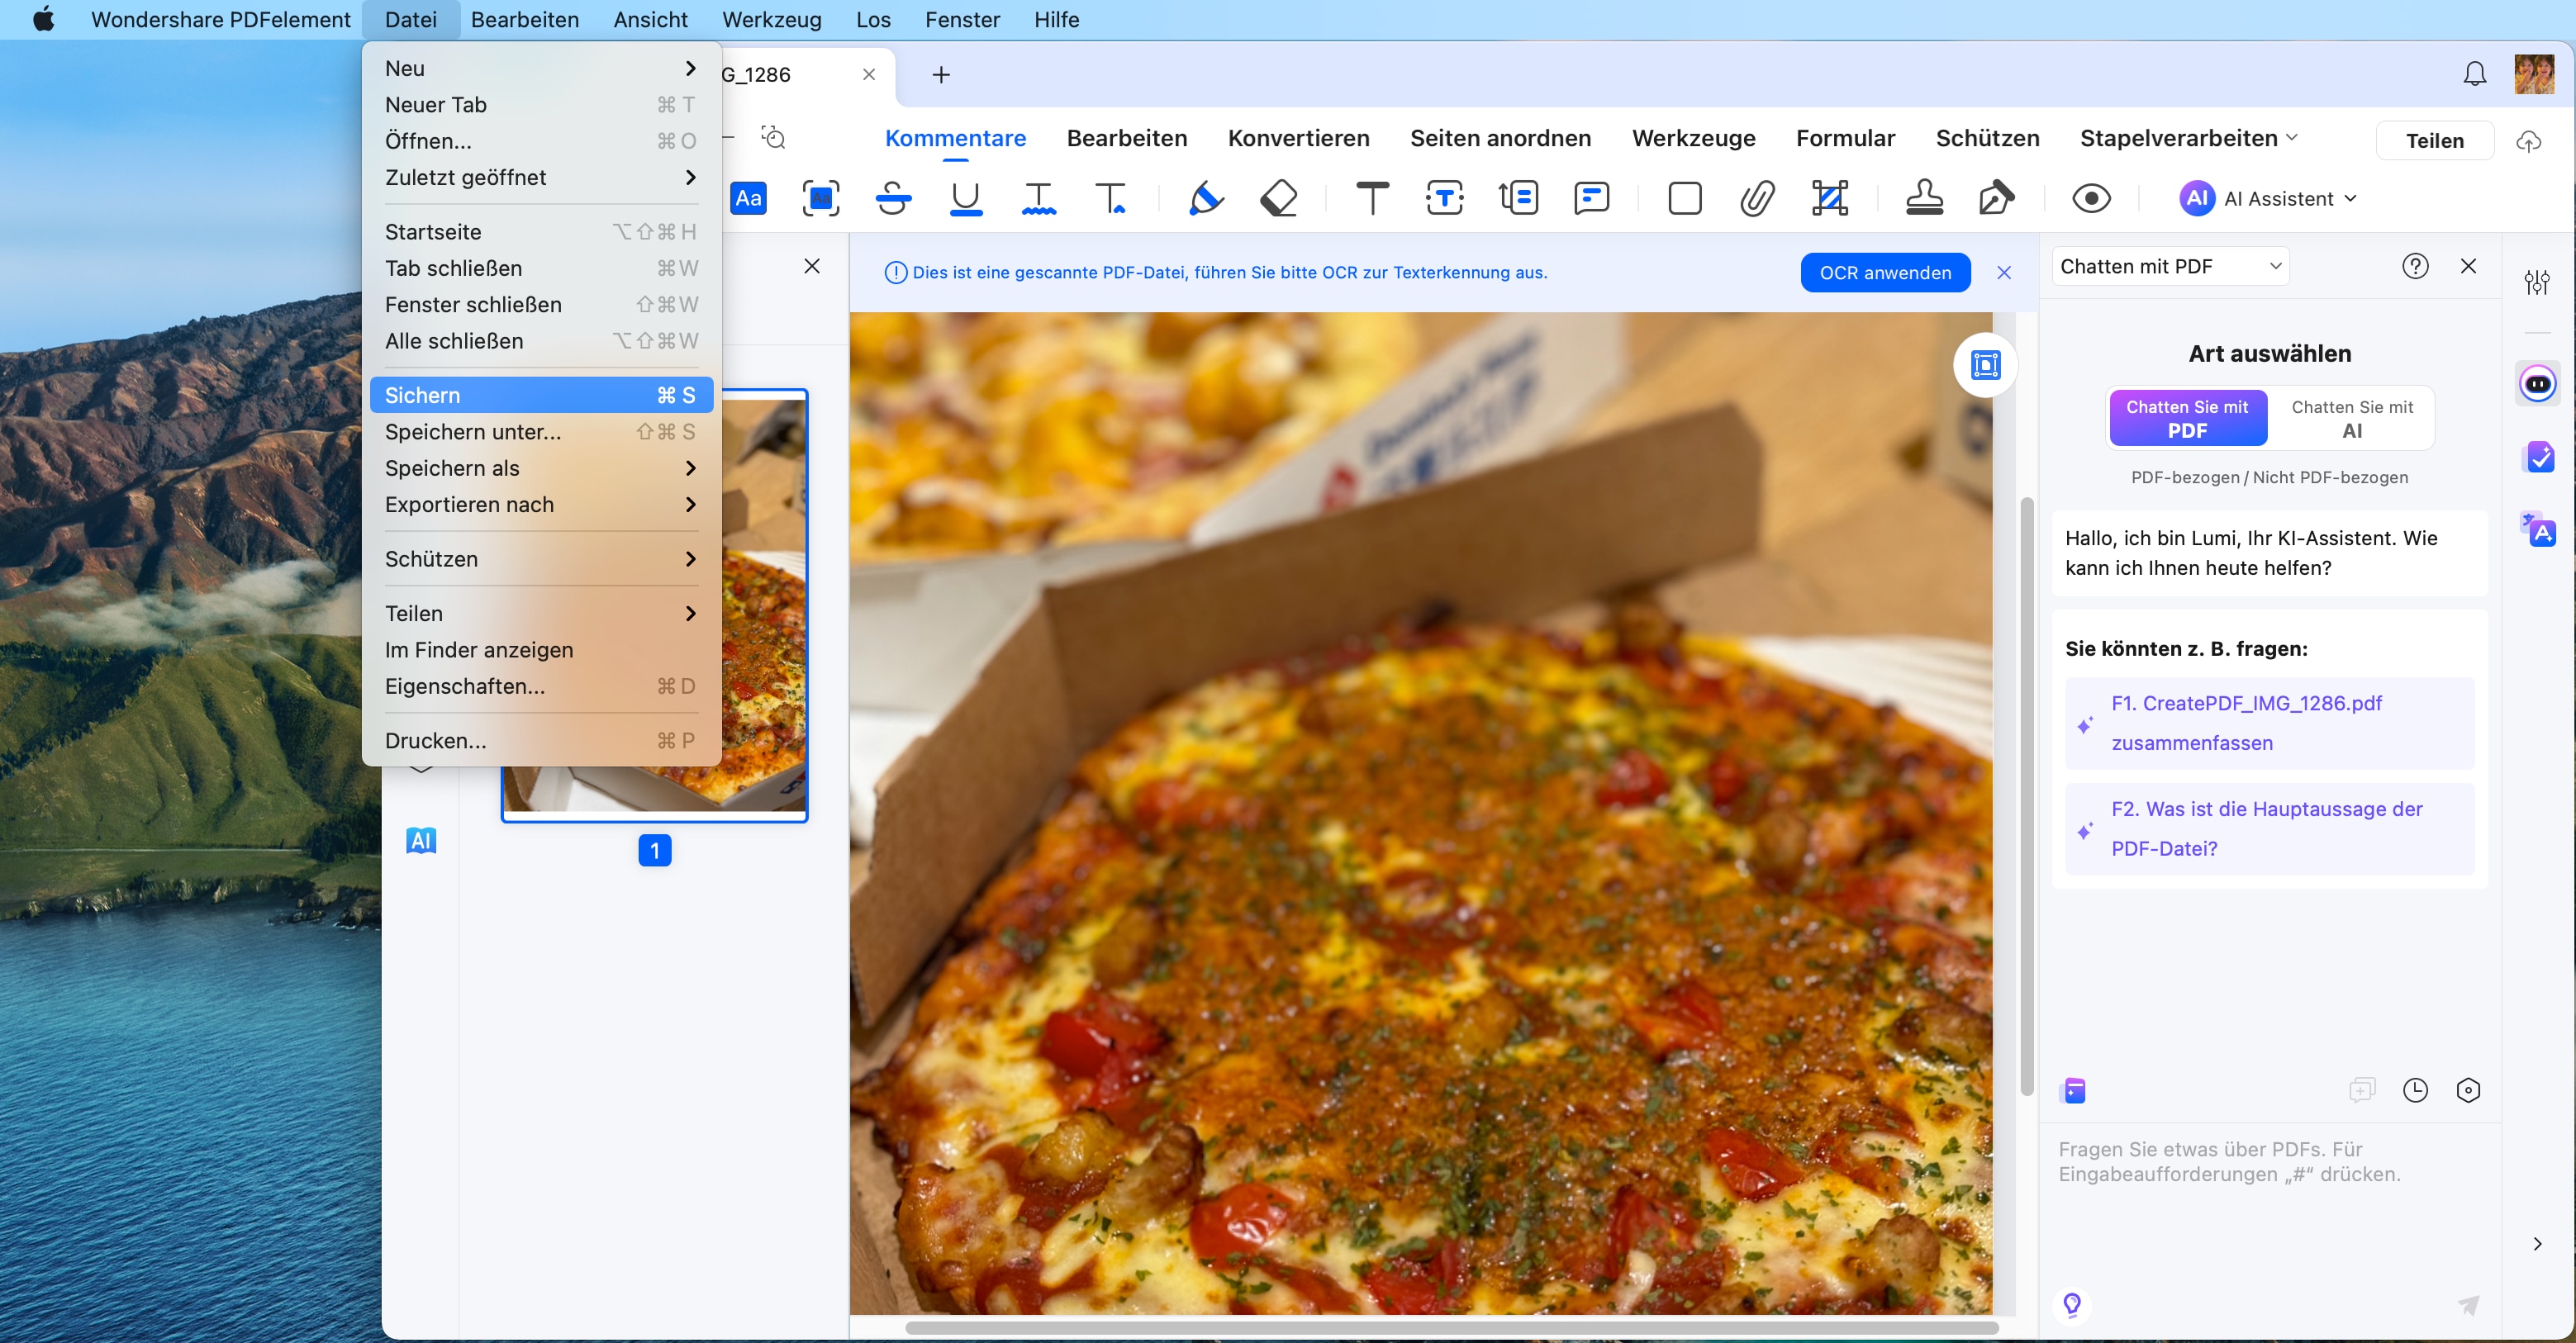Click the Teilen button at top right

click(x=2434, y=141)
